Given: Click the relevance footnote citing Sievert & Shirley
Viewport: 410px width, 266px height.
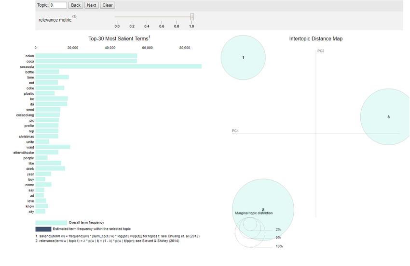Looking at the screenshot, I should click(107, 241).
